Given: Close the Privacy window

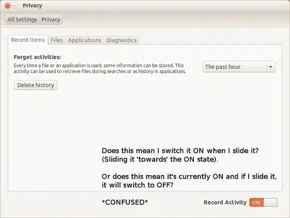Looking at the screenshot, I should coord(7,6).
